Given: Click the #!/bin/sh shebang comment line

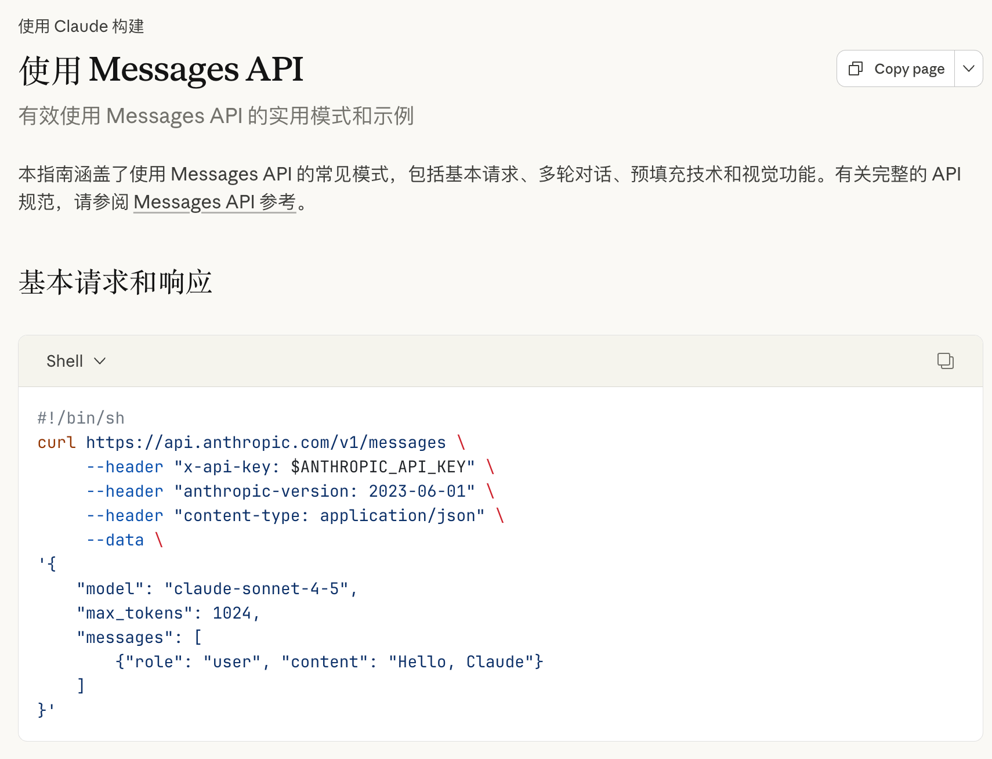Looking at the screenshot, I should point(81,418).
